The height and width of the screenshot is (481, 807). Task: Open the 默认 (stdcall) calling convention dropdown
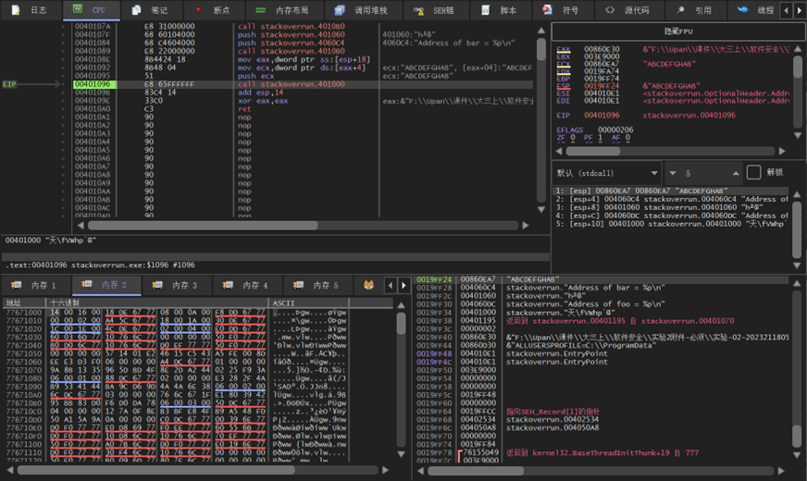click(x=607, y=172)
